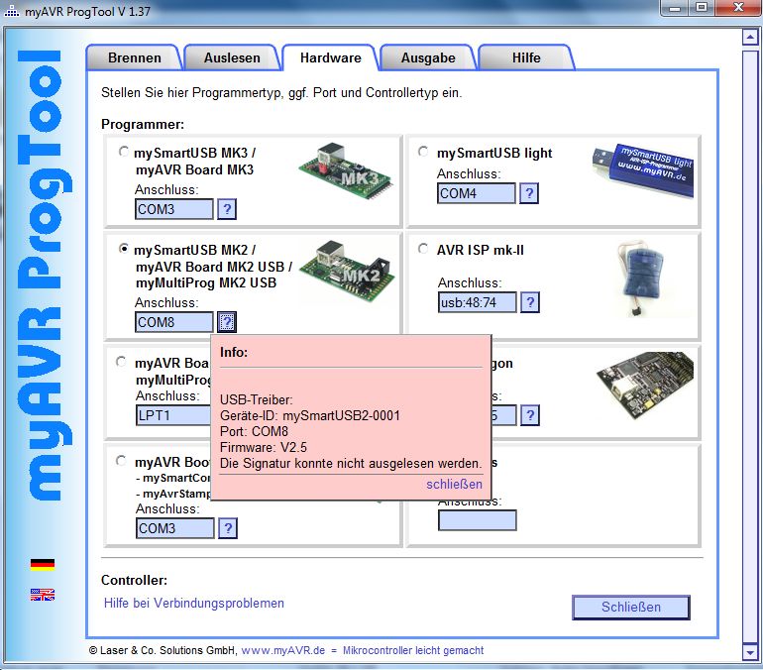This screenshot has height=670, width=763.
Task: Click the MK2 programmer board image
Action: 347,271
